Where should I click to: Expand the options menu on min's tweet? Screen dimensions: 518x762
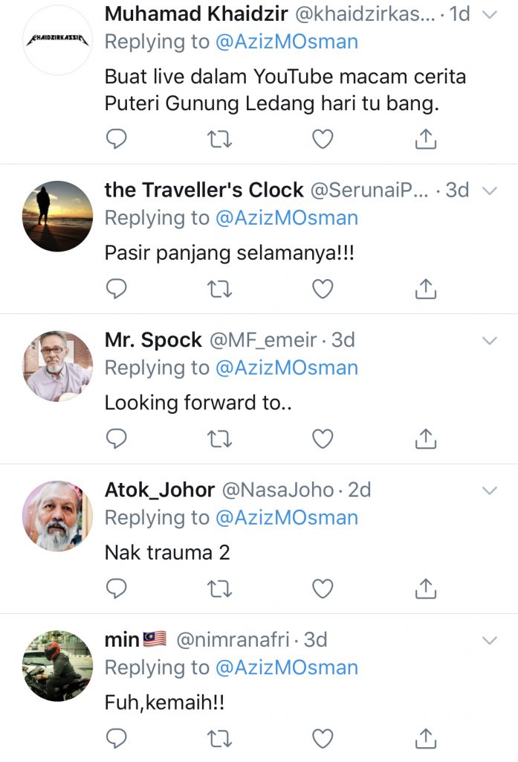click(x=490, y=639)
